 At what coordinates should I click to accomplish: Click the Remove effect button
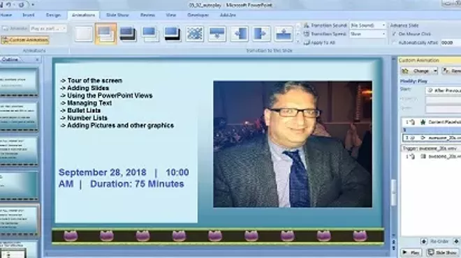[452, 71]
